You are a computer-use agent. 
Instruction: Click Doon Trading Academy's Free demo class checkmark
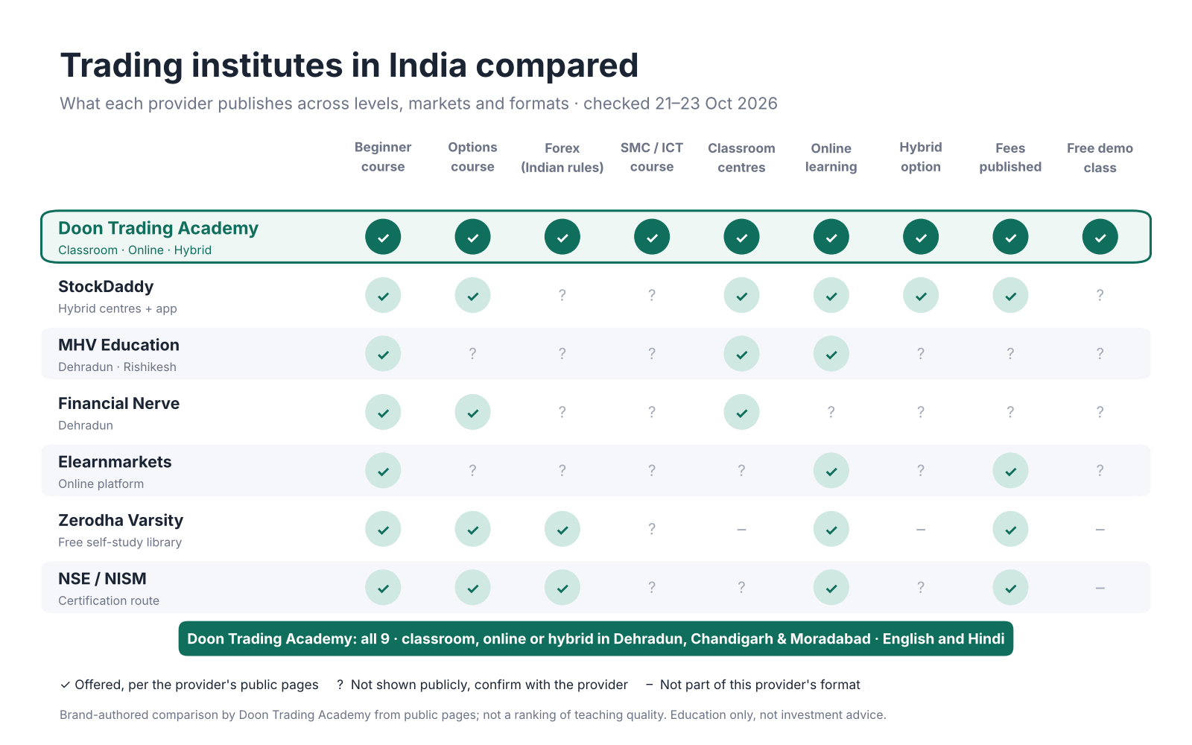click(x=1100, y=237)
